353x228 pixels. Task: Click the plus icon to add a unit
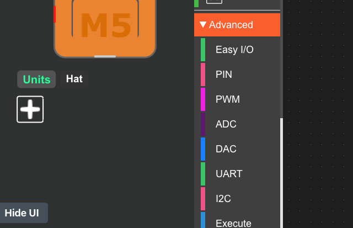tap(30, 109)
